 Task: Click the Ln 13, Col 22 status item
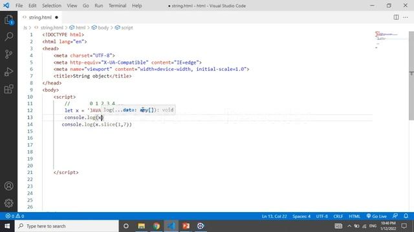[274, 217]
